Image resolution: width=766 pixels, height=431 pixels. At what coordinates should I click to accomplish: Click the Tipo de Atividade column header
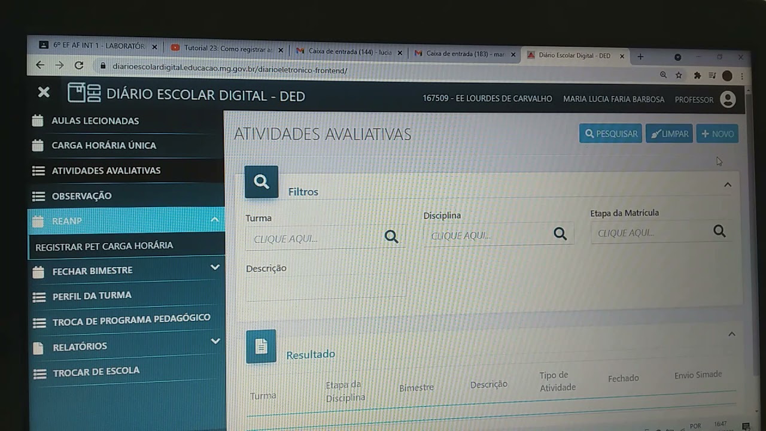tap(558, 381)
